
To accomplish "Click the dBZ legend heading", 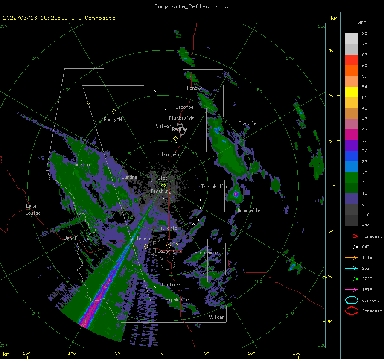I will point(362,23).
